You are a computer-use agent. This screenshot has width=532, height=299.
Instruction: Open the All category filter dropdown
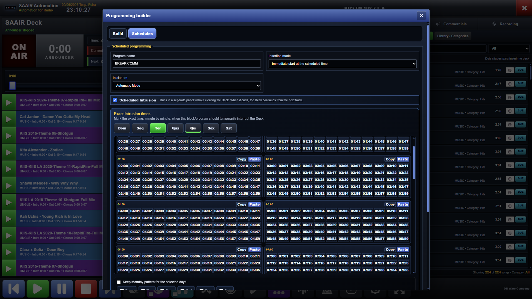pyautogui.click(x=509, y=49)
